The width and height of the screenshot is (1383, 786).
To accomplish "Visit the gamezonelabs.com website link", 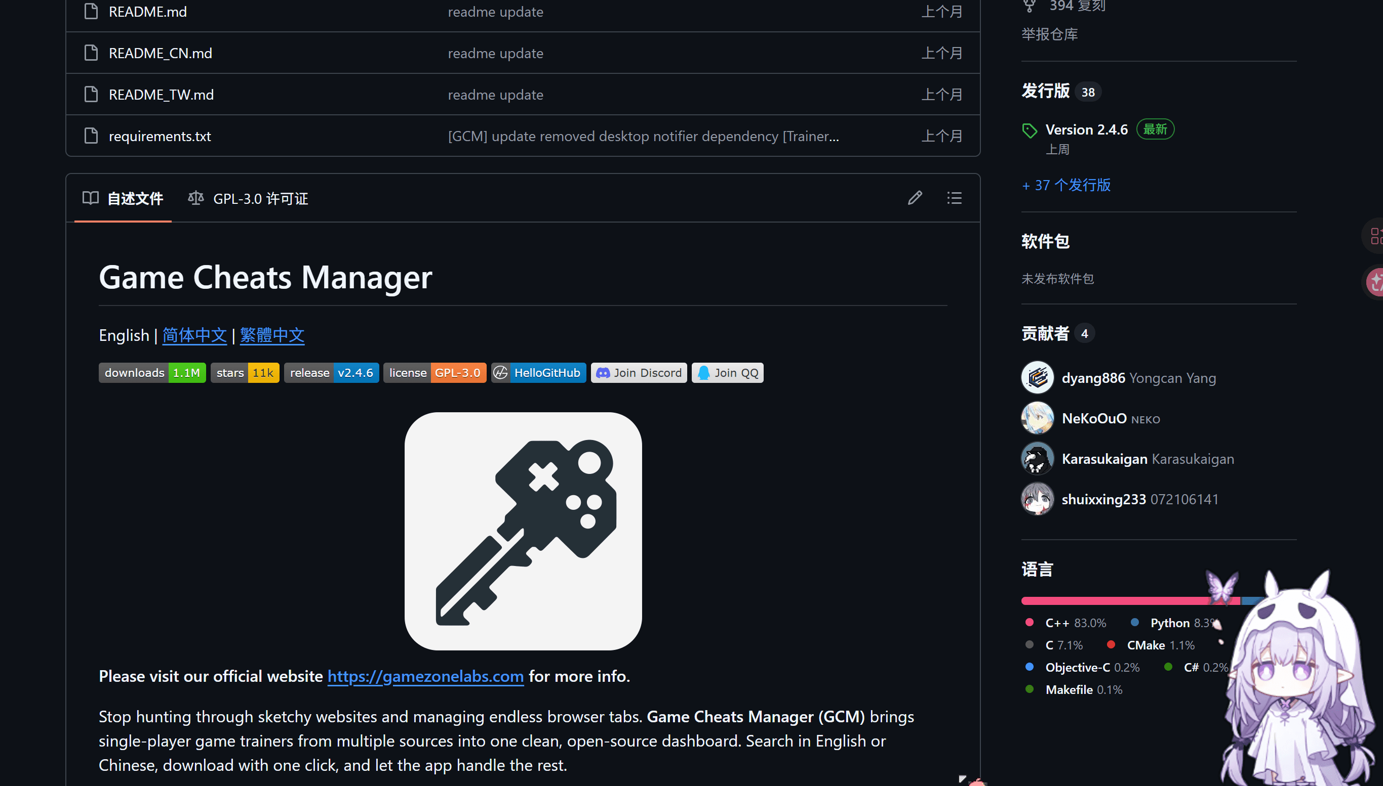I will pos(425,676).
